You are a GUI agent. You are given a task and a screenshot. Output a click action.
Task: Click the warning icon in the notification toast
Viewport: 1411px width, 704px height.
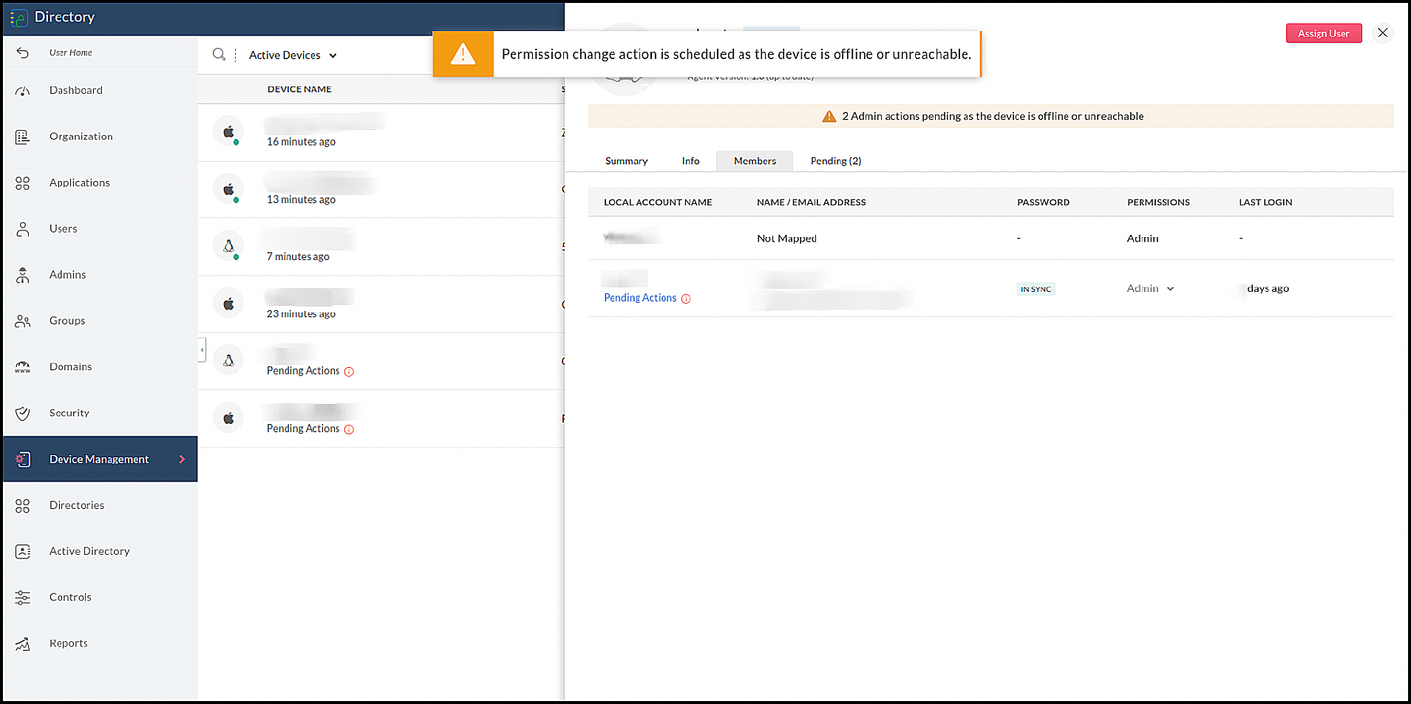[463, 54]
